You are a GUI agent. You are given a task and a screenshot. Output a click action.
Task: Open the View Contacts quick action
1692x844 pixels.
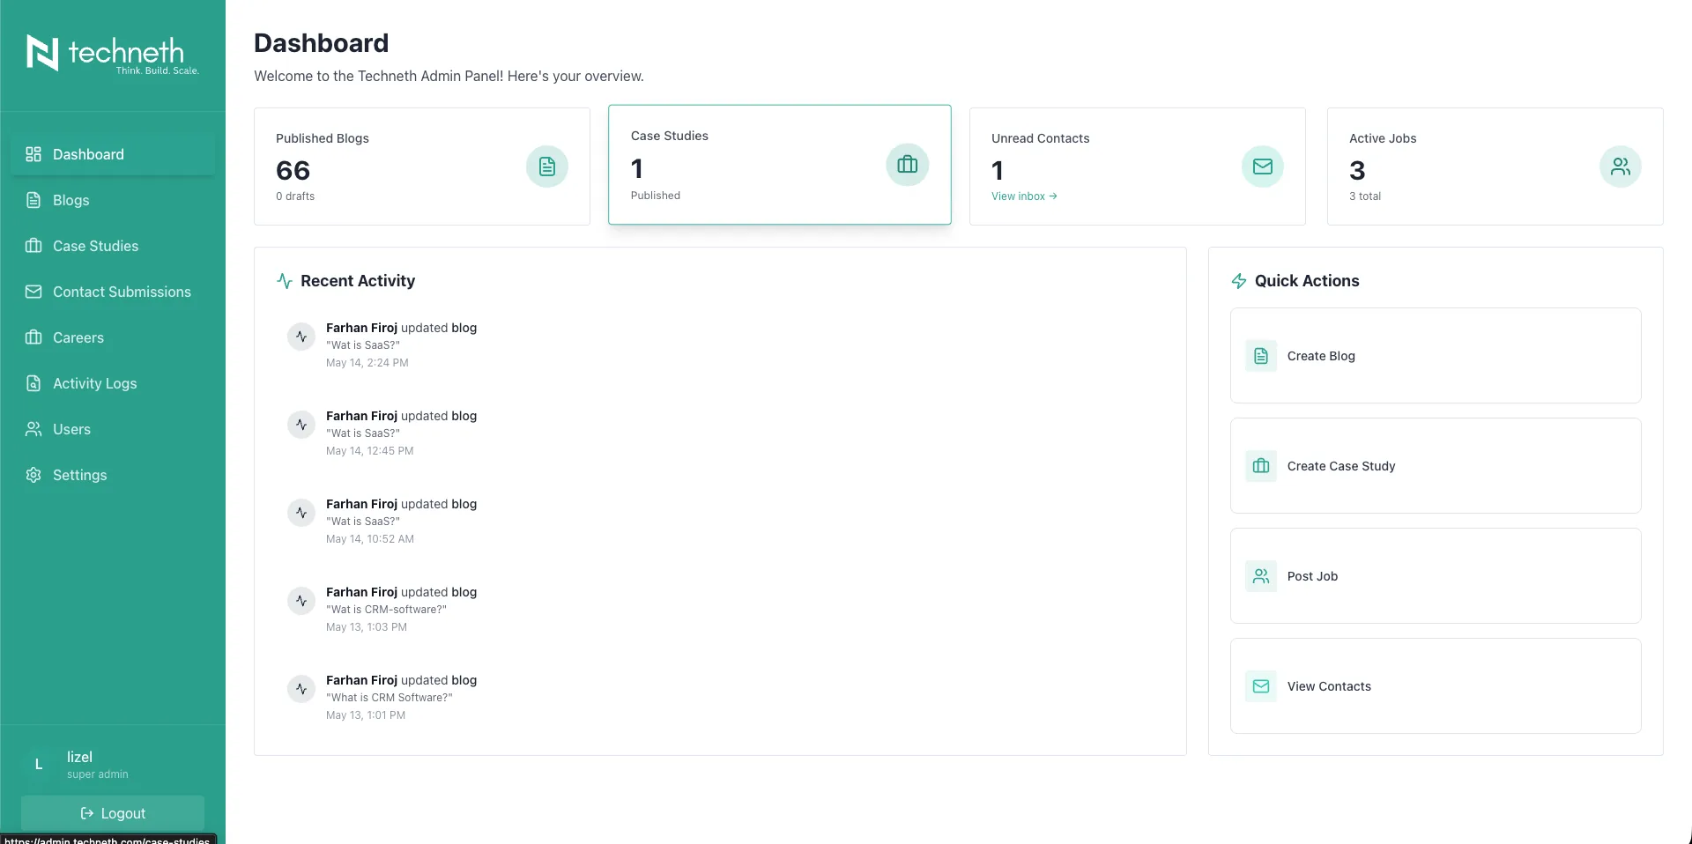click(x=1436, y=686)
